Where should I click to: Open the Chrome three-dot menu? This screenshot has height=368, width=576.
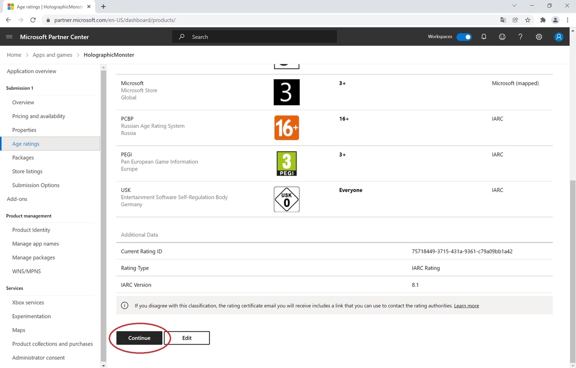[567, 20]
